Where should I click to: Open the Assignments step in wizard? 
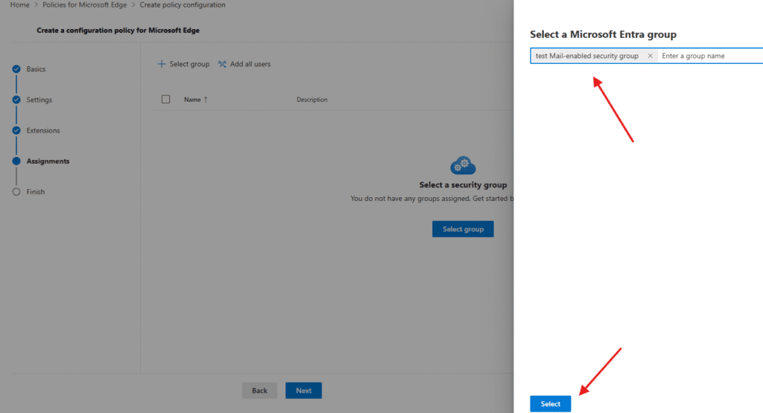[48, 161]
